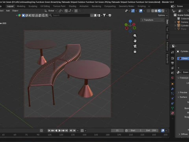Image resolution: width=189 pixels, height=142 pixels.
Task: Open the Object properties tab
Action: pyautogui.click(x=172, y=84)
